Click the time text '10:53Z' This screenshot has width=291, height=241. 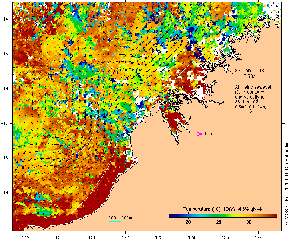click(248, 76)
